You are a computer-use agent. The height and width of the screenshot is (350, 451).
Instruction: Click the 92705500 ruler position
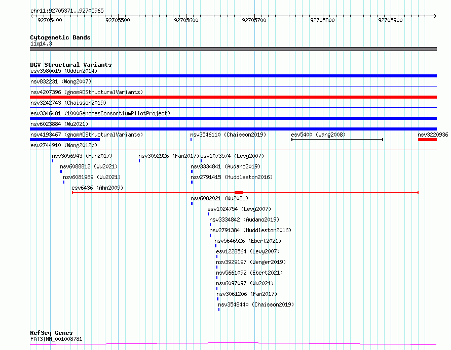[118, 20]
